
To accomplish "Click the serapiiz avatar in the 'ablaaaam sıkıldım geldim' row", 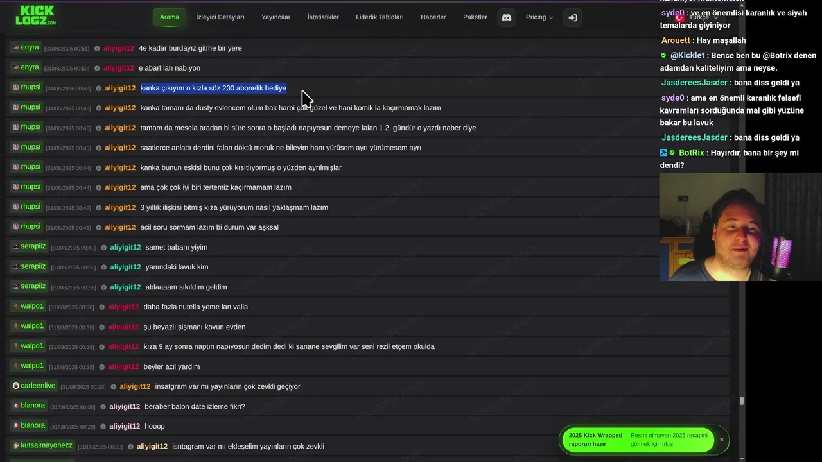I will point(16,286).
